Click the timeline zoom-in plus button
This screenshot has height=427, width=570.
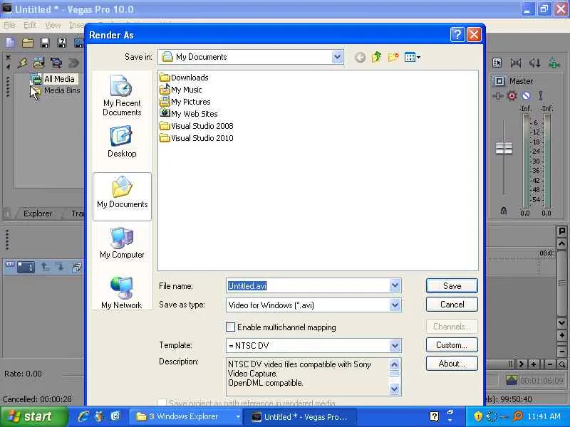533,364
